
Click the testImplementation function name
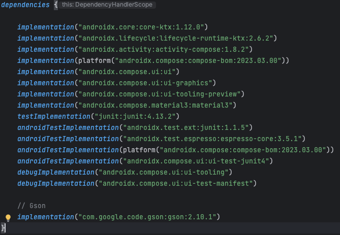pyautogui.click(x=53, y=117)
